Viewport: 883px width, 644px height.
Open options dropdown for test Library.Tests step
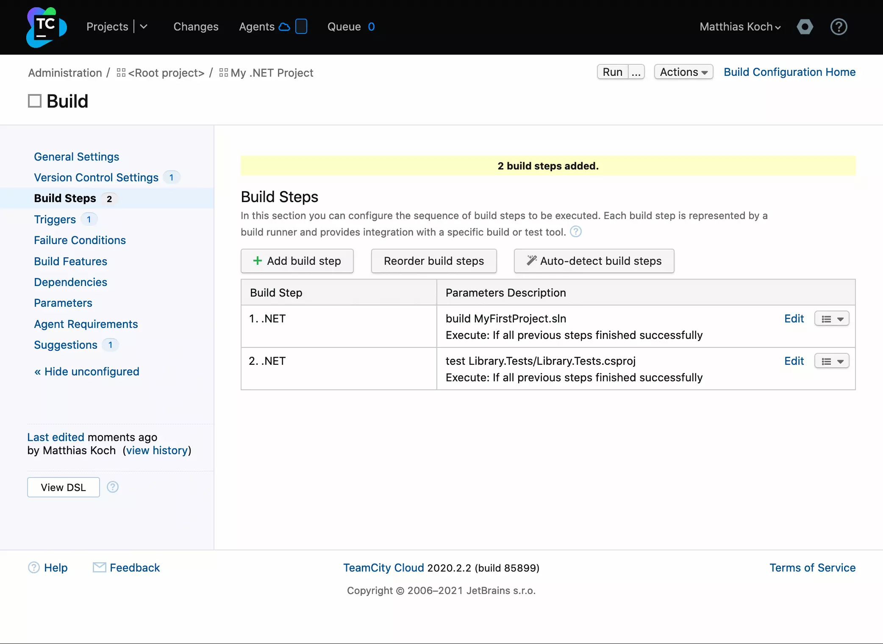tap(832, 361)
